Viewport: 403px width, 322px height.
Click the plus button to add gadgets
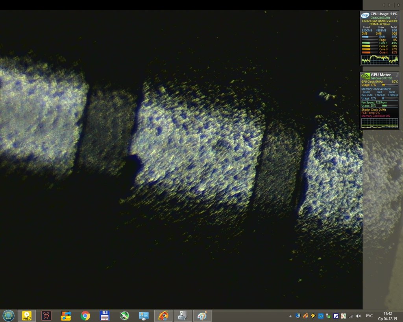[398, 5]
